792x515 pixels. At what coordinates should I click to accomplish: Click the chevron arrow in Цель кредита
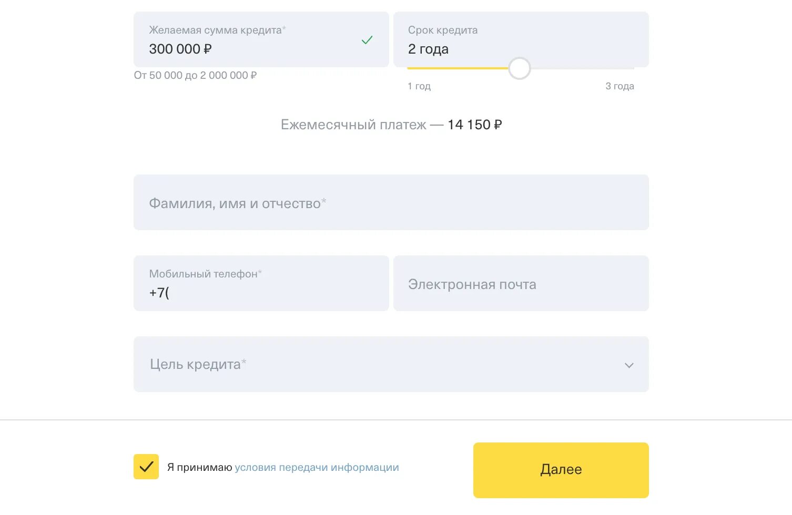tap(629, 365)
